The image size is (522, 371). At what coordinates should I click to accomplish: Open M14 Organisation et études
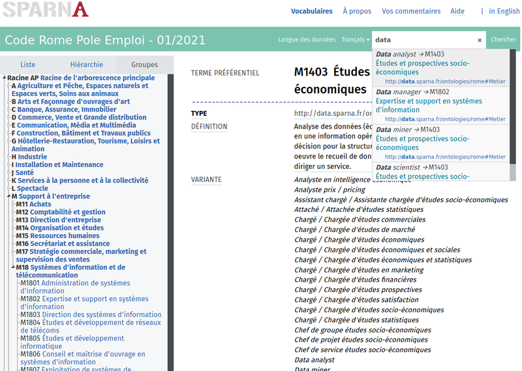click(x=60, y=228)
